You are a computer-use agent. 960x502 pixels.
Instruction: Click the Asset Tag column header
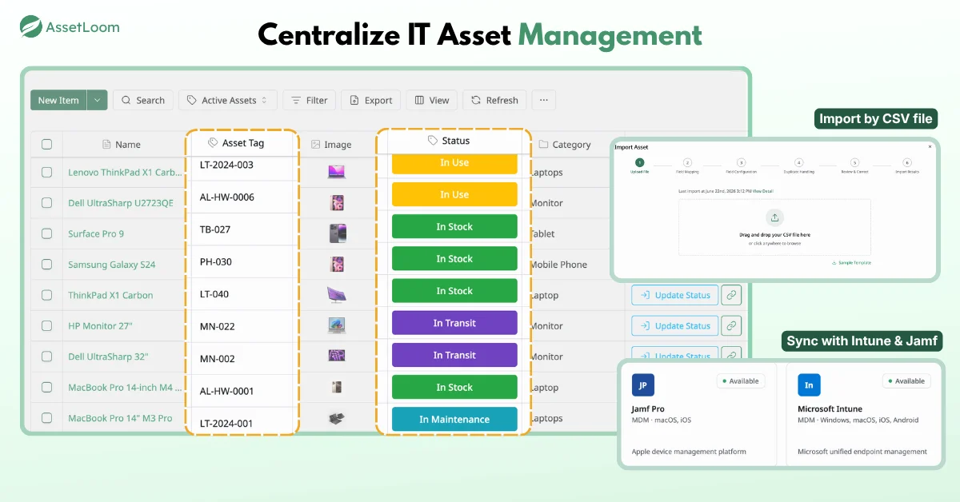pos(236,142)
